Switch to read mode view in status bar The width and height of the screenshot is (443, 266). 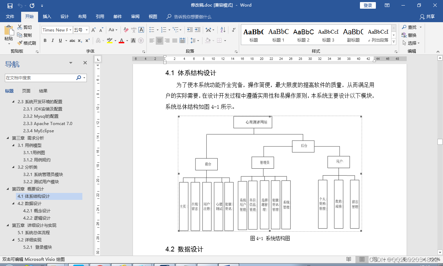(x=349, y=259)
